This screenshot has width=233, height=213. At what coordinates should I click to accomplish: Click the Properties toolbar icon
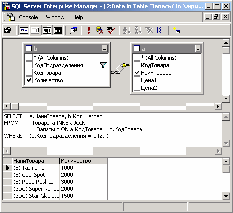click(x=8, y=30)
